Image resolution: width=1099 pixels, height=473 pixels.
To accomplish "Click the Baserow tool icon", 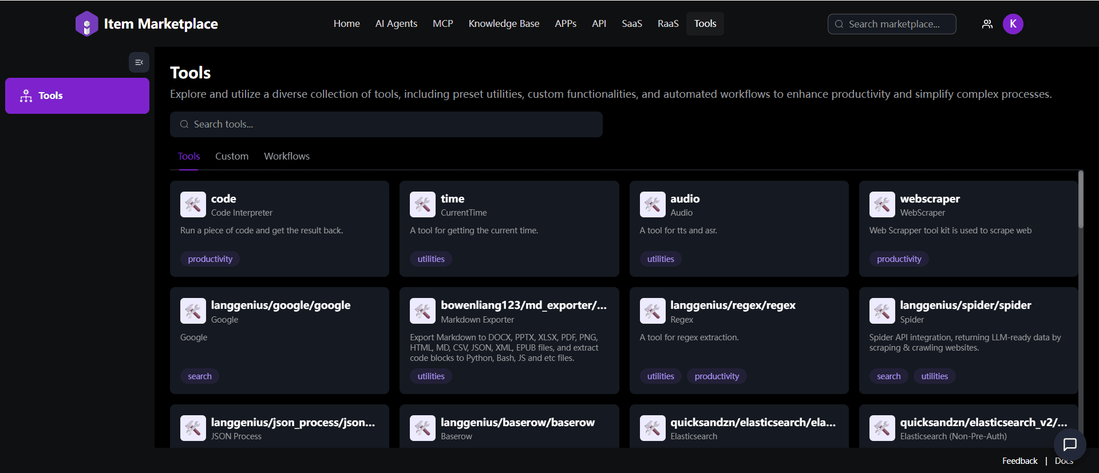I will click(422, 428).
